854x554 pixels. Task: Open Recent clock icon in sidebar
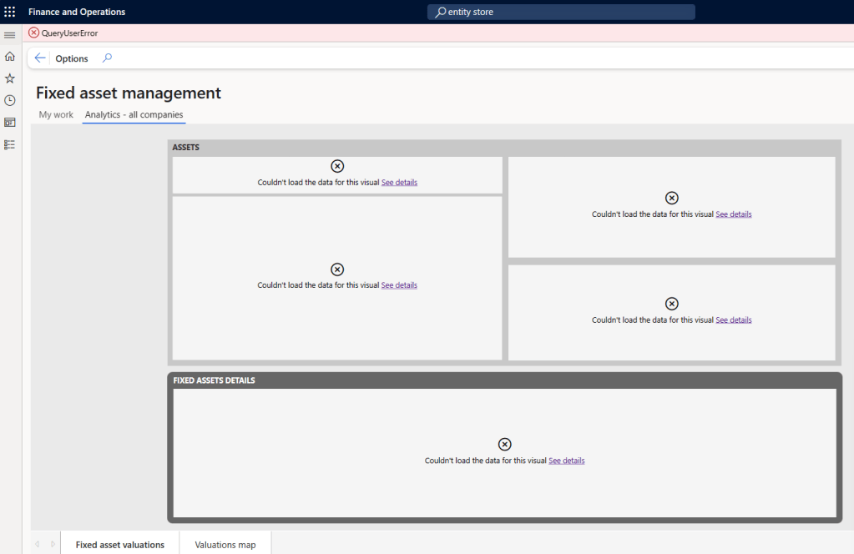click(x=10, y=100)
